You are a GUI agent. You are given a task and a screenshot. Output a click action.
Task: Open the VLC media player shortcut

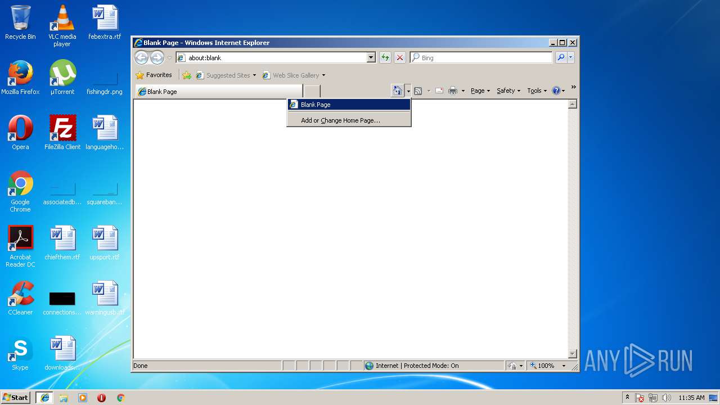point(62,26)
